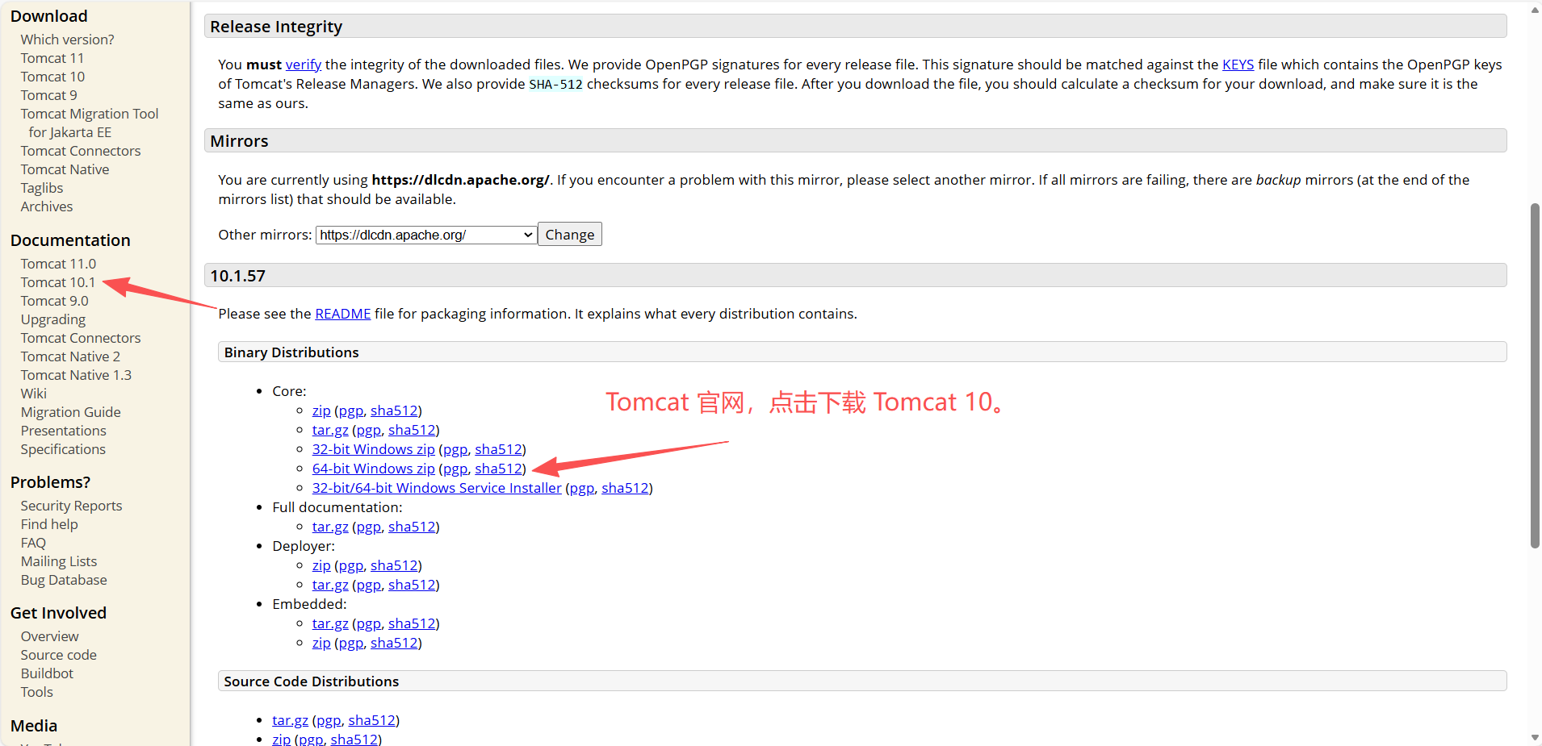Open Tomcat Migration Tool for Jakarta EE
Screen dimensions: 1542x746
[90, 123]
